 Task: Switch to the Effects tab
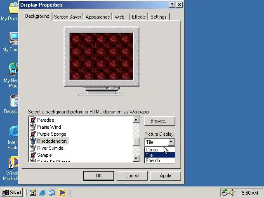pos(139,17)
